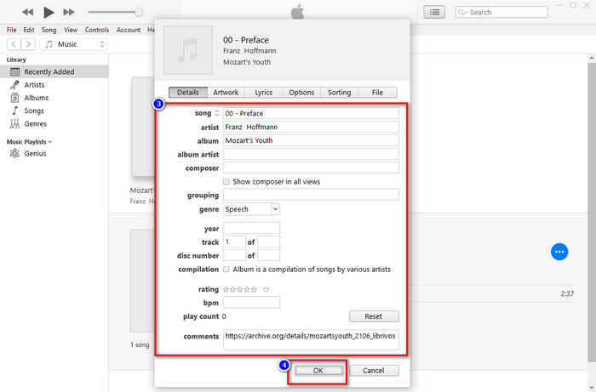Click into the bpm field
596x392 pixels.
252,302
